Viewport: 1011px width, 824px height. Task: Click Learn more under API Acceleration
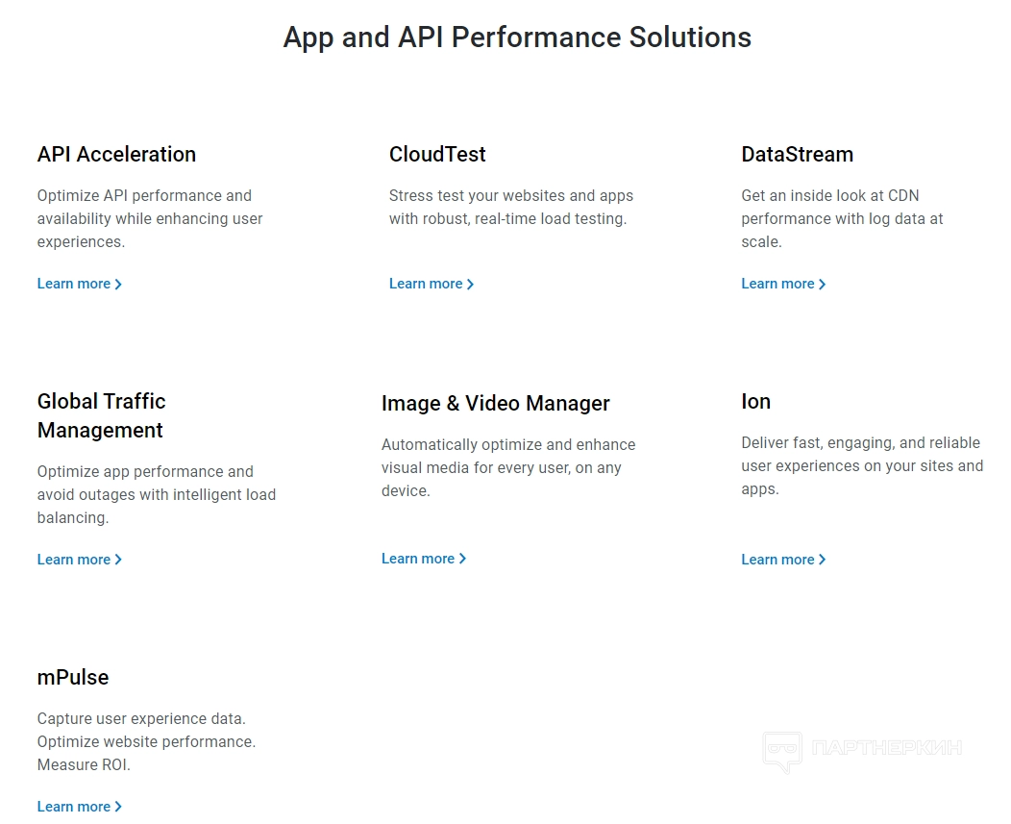(74, 284)
